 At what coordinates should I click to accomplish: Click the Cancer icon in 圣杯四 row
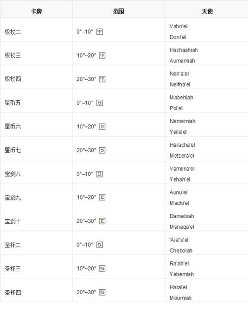(x=102, y=292)
